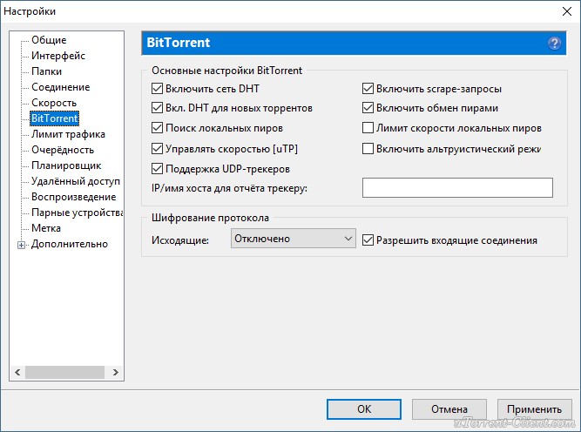Open Воспроизведение settings page
581x432 pixels.
point(74,197)
